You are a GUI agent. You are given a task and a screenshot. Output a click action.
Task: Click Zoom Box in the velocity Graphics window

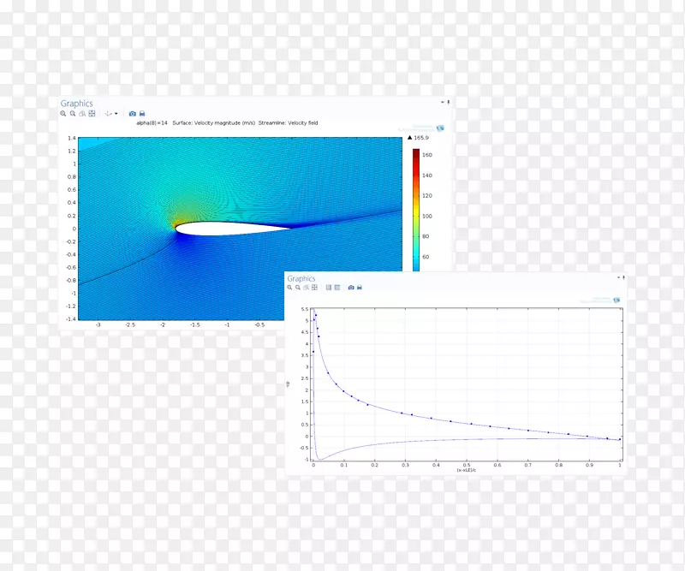[82, 114]
